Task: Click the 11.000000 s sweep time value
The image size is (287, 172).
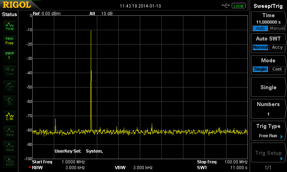Action: 268,22
